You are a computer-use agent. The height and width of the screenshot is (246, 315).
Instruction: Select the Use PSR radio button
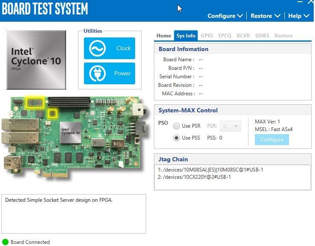[x=176, y=126]
